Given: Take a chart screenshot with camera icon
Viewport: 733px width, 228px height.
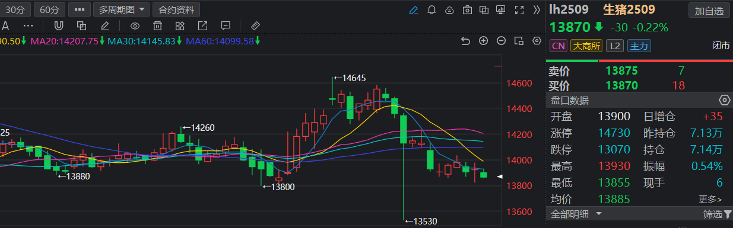Looking at the screenshot, I should (467, 9).
